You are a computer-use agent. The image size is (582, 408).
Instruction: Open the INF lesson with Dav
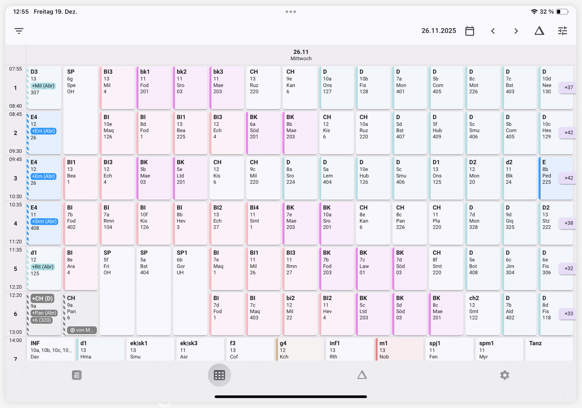pos(51,350)
